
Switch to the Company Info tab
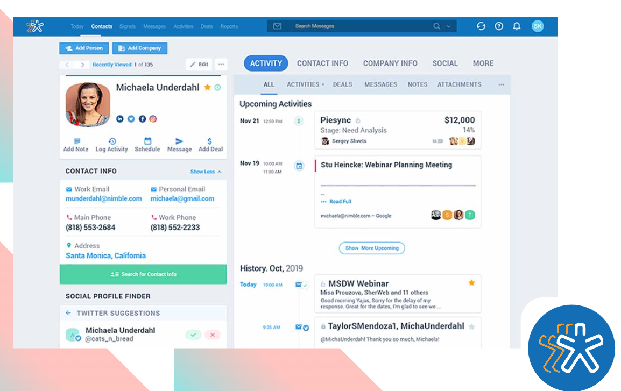(x=390, y=63)
